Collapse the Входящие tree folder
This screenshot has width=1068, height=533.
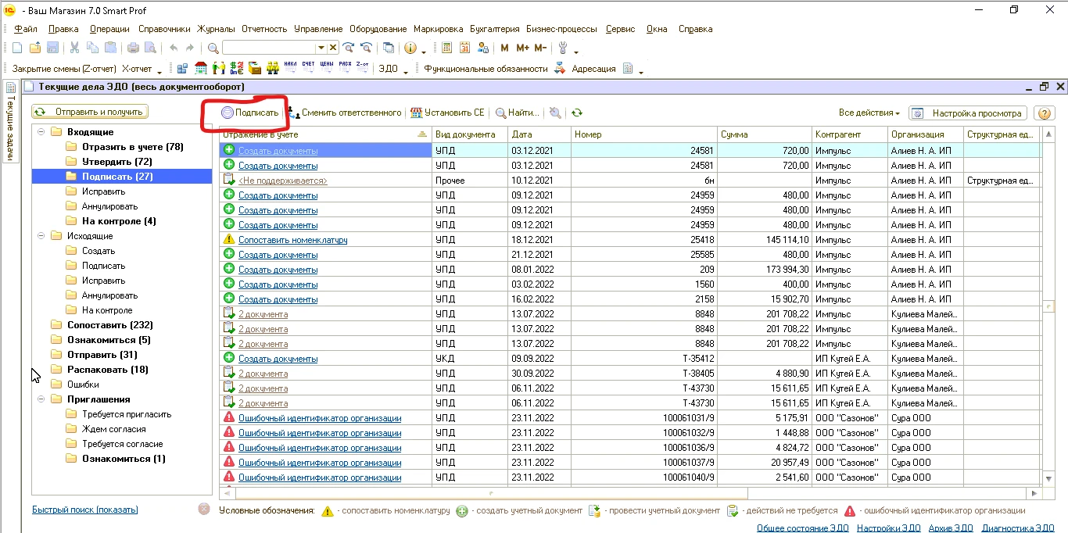point(41,132)
